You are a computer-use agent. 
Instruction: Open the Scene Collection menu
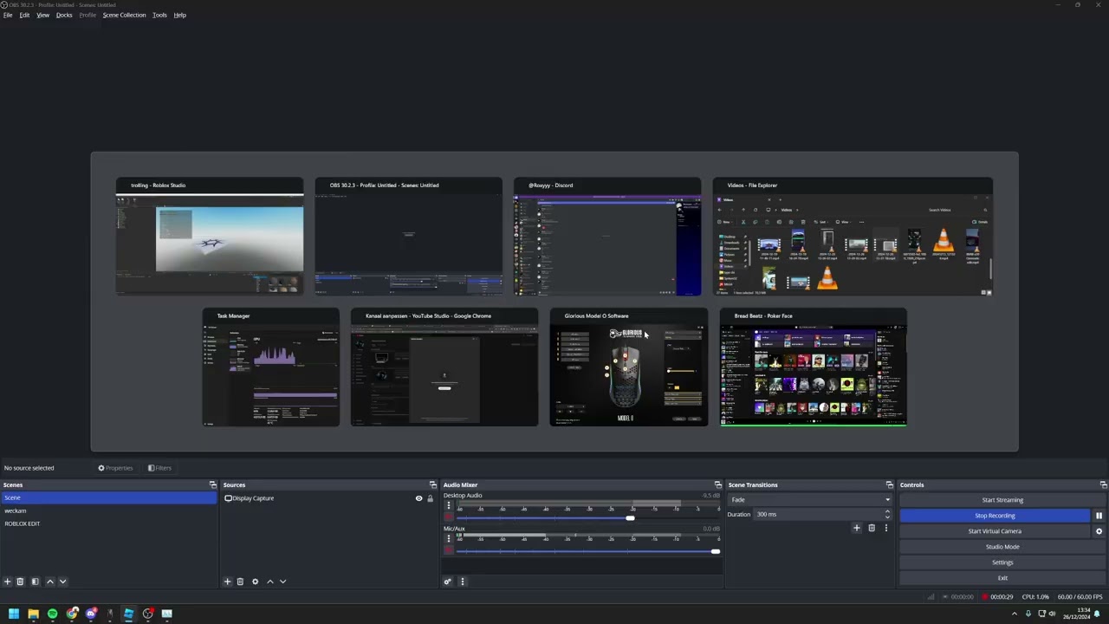point(124,15)
